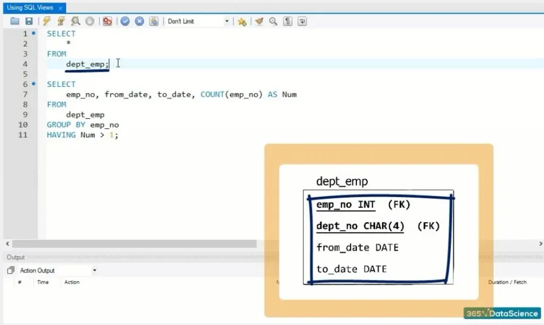Run Explain plan with the magnifier-lightning icon
This screenshot has width=544, height=325.
point(75,21)
